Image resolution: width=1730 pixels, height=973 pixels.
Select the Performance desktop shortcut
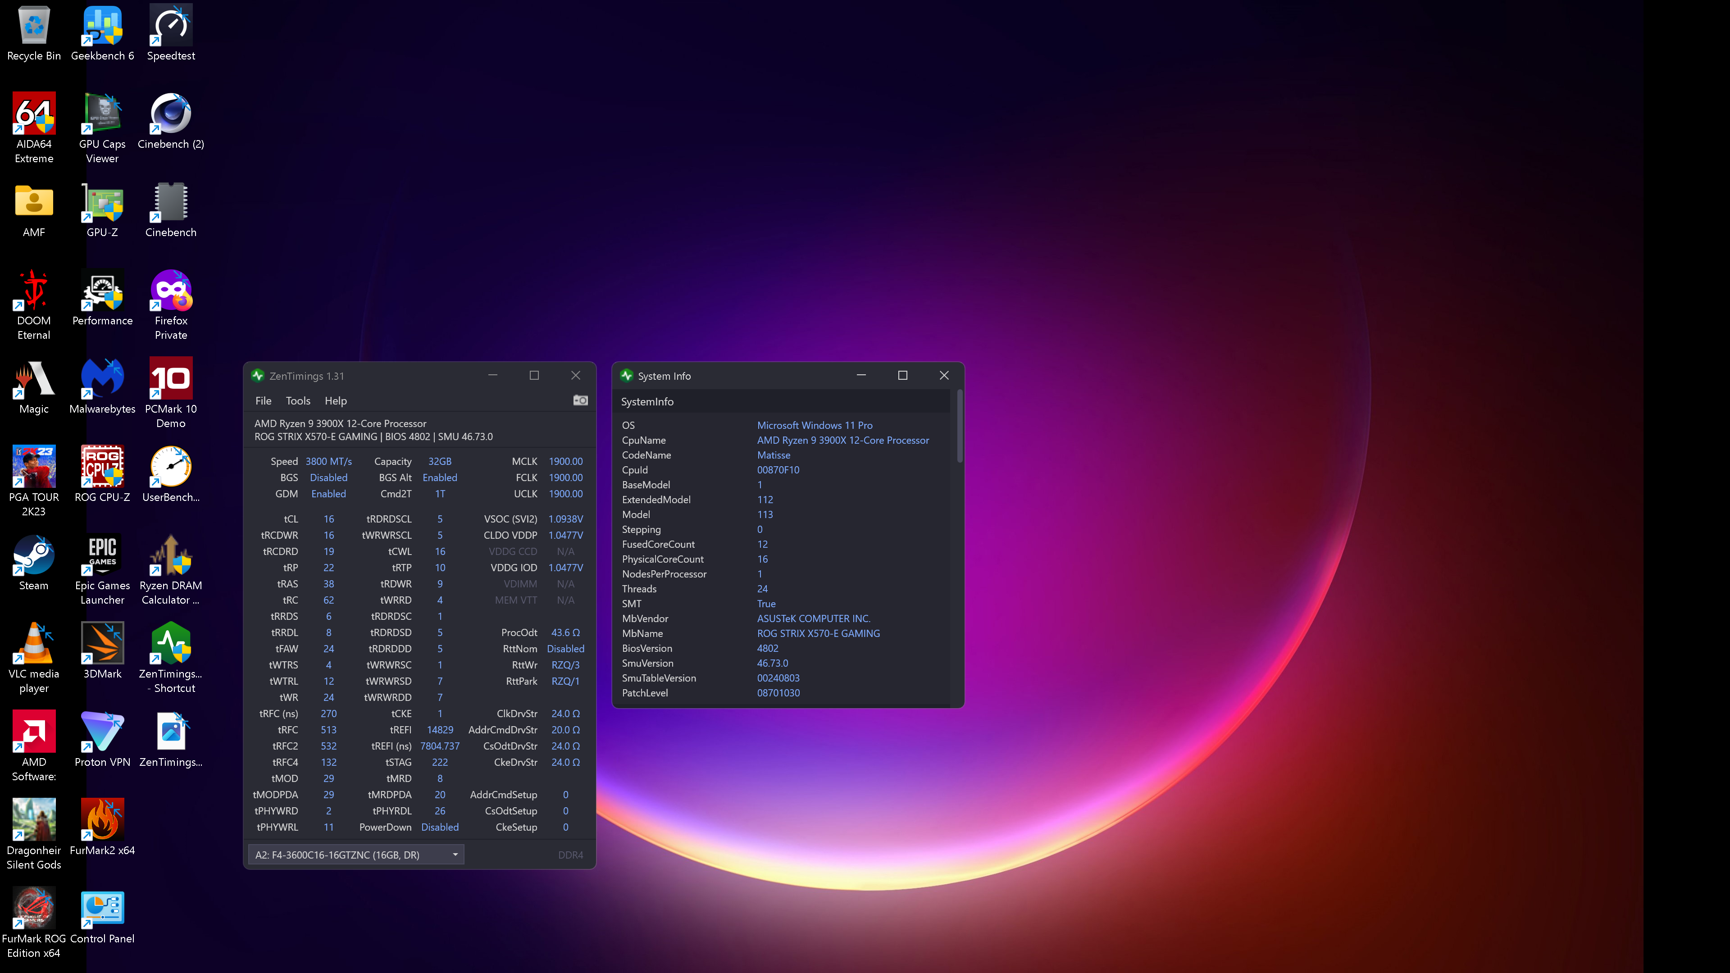(102, 298)
